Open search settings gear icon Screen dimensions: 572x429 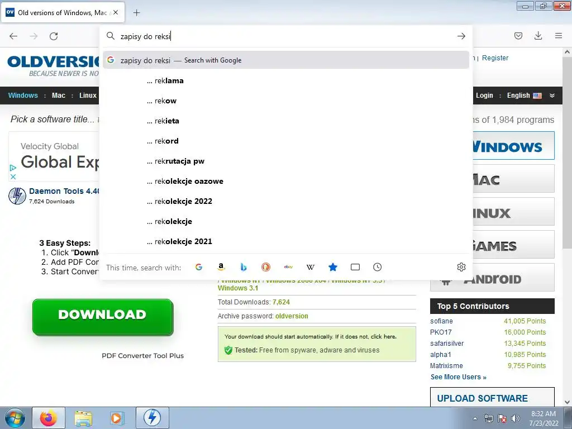(461, 267)
